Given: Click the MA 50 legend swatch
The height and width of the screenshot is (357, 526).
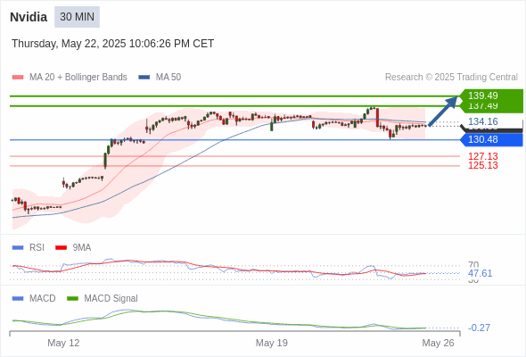Looking at the screenshot, I should coord(144,78).
